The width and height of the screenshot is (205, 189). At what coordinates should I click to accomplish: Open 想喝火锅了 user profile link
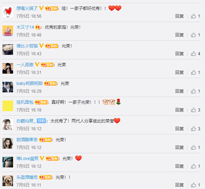27,8
